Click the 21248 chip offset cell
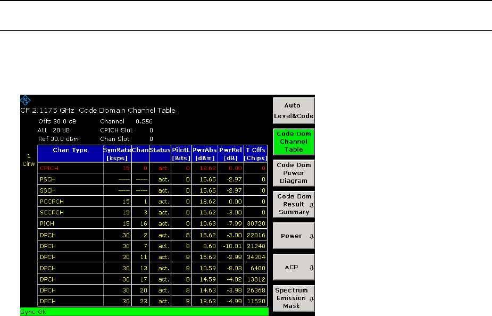This screenshot has height=316, width=492. [x=256, y=246]
